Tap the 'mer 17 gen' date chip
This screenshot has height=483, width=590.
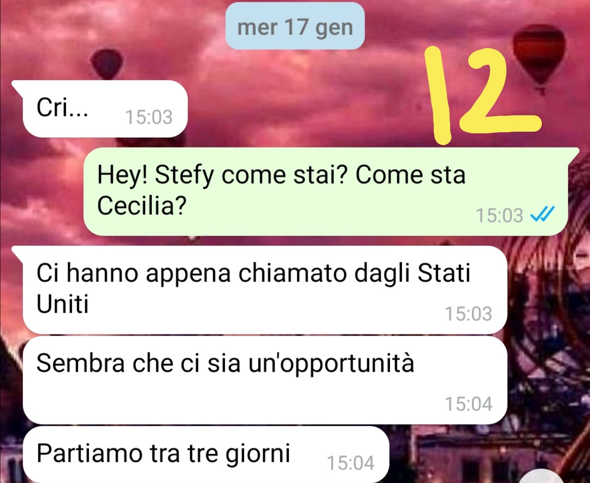tap(295, 26)
